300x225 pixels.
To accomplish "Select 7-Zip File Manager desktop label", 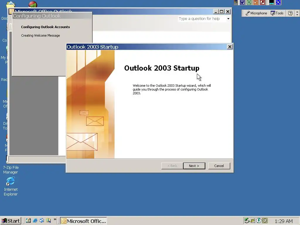I will click(x=11, y=170).
